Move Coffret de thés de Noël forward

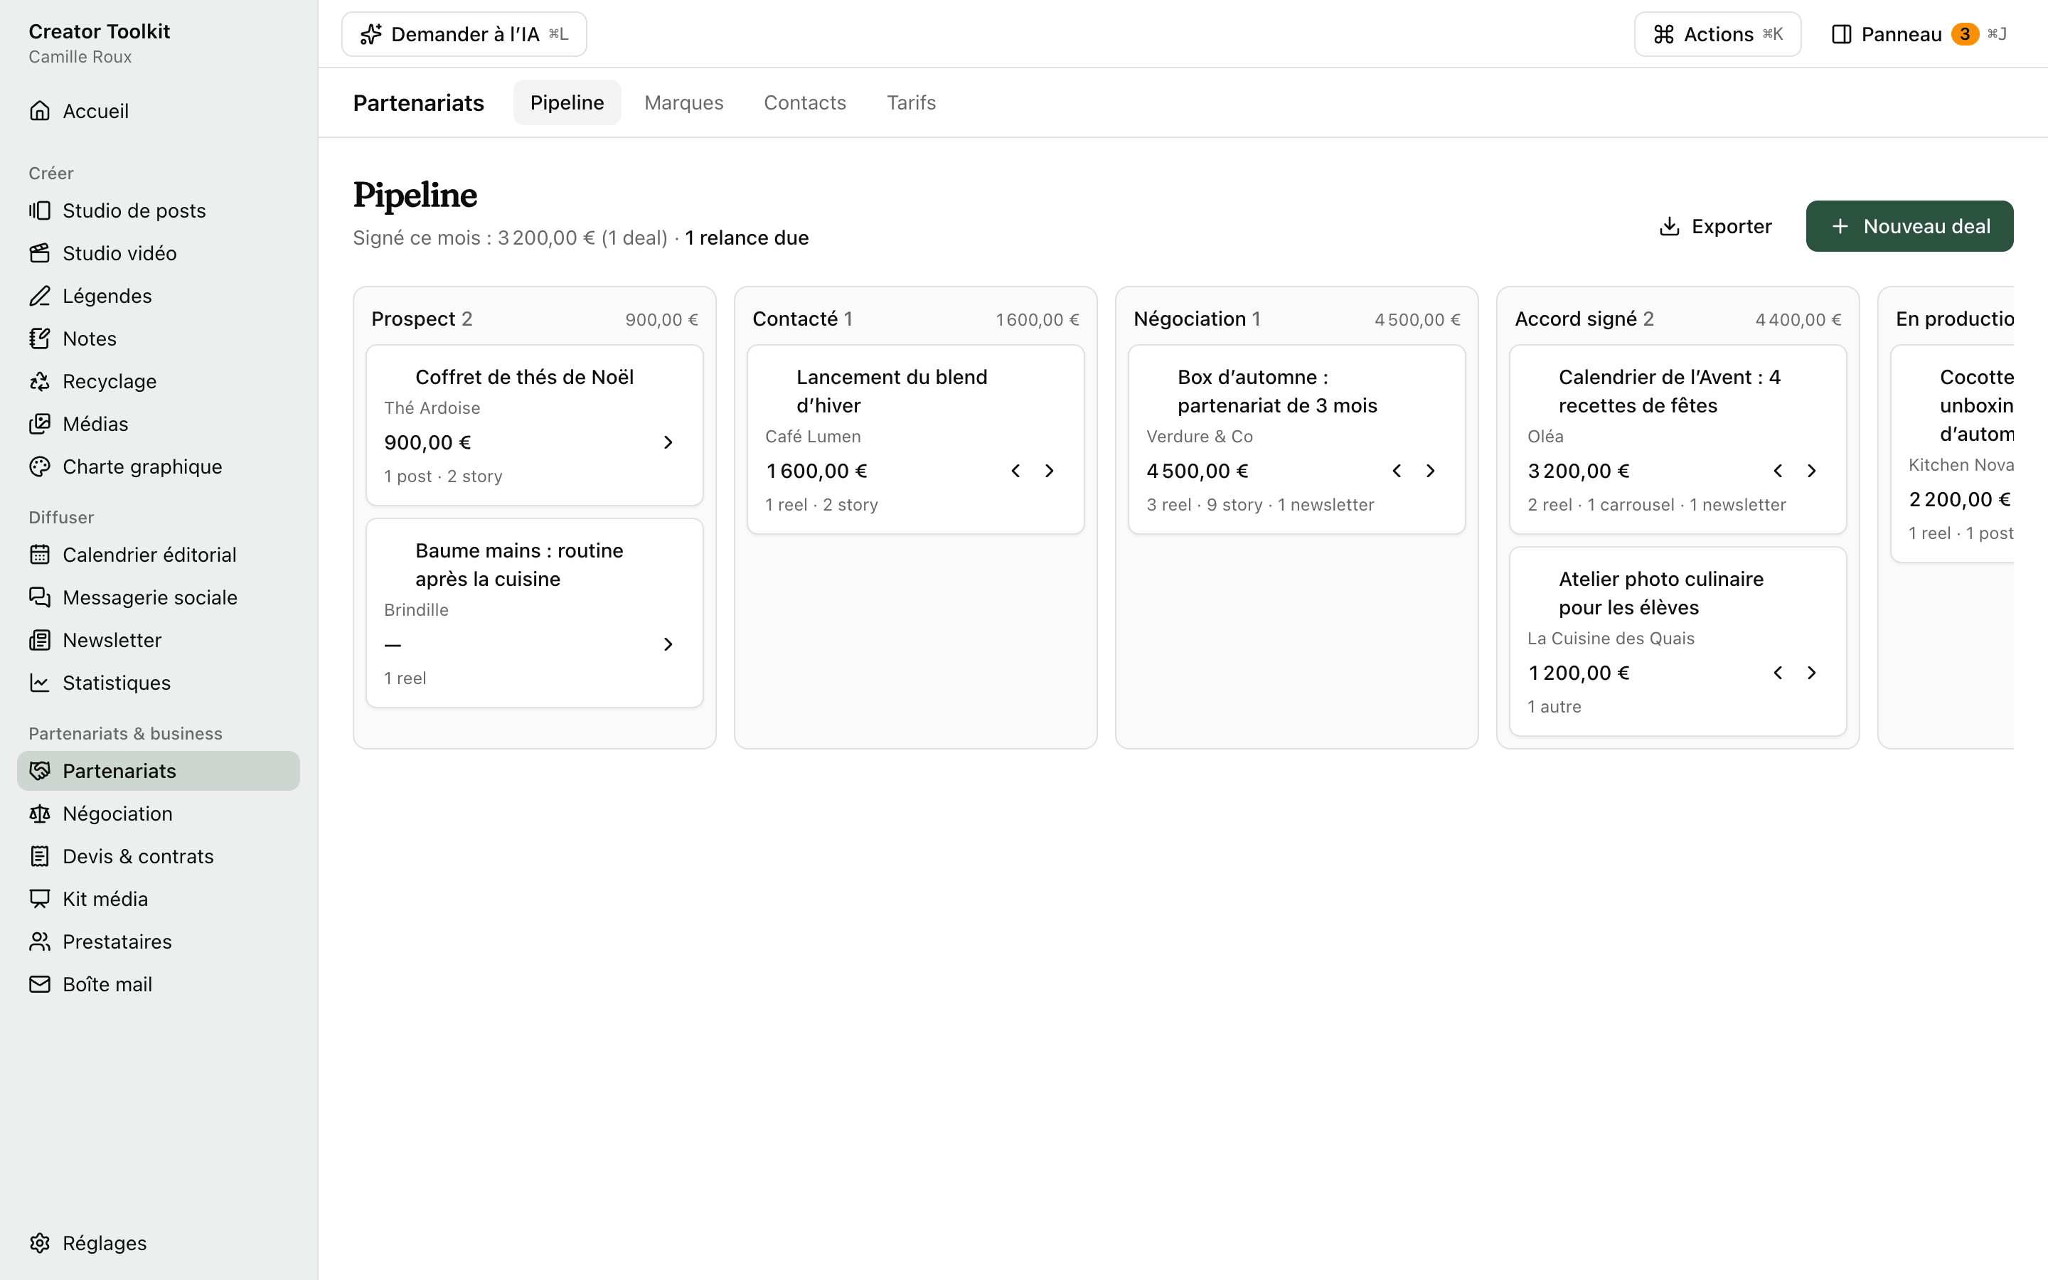point(668,442)
